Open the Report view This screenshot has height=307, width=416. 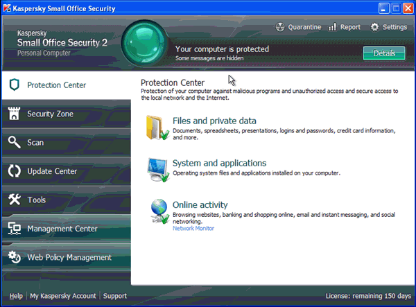(x=344, y=27)
